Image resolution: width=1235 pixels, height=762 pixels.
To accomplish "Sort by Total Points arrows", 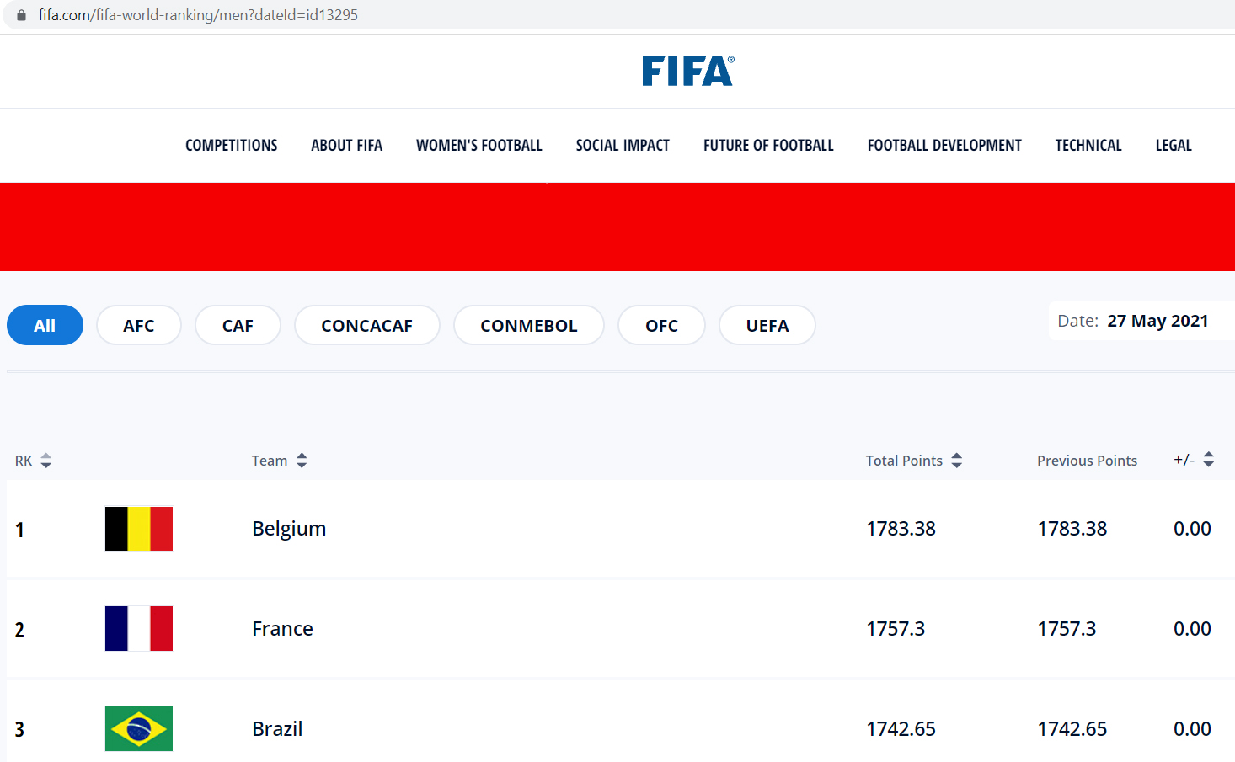I will pyautogui.click(x=956, y=461).
